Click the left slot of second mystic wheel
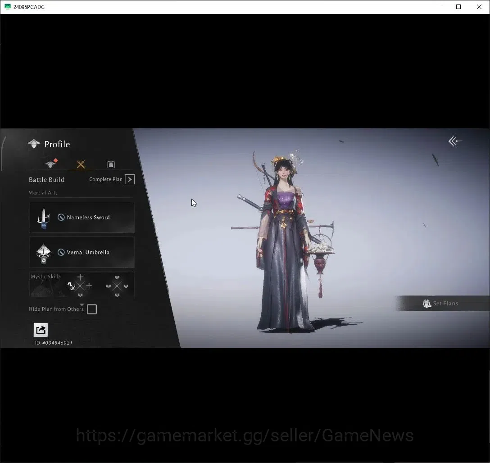 108,286
